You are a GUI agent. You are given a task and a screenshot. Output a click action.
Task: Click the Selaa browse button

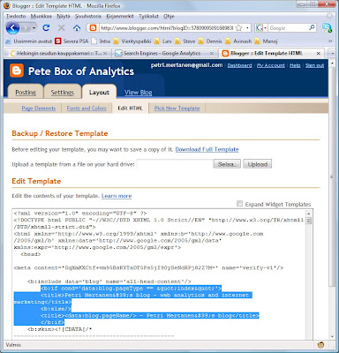click(x=227, y=164)
